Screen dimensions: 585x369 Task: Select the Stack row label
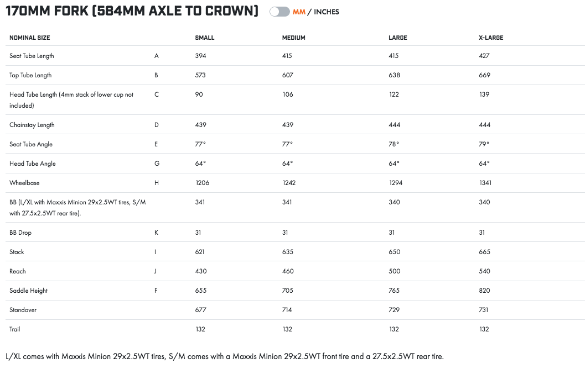pyautogui.click(x=17, y=252)
